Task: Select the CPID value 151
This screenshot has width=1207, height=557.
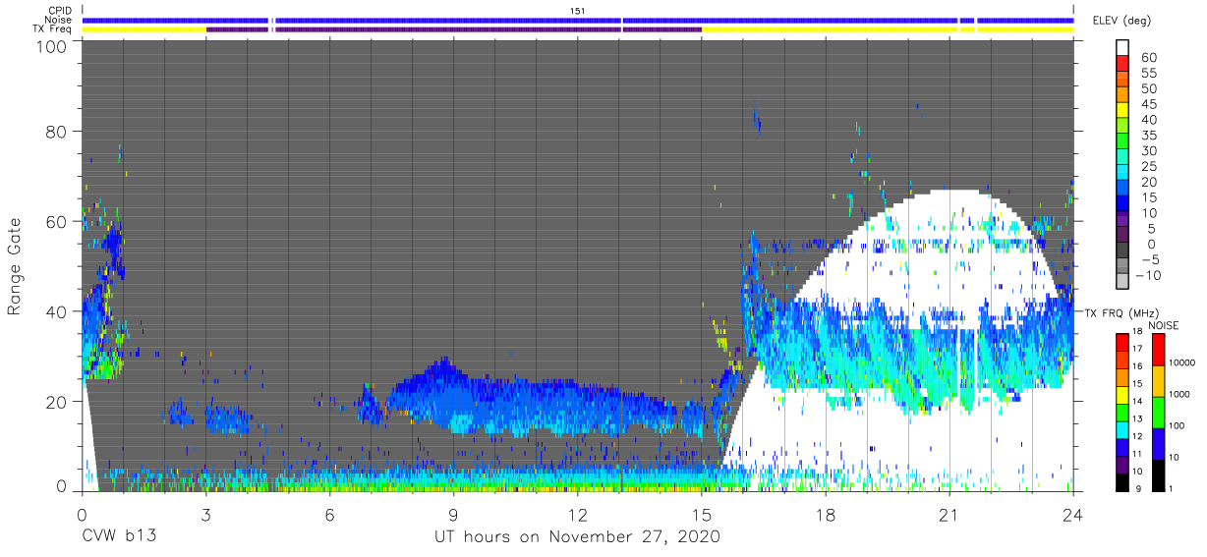Action: pos(578,11)
